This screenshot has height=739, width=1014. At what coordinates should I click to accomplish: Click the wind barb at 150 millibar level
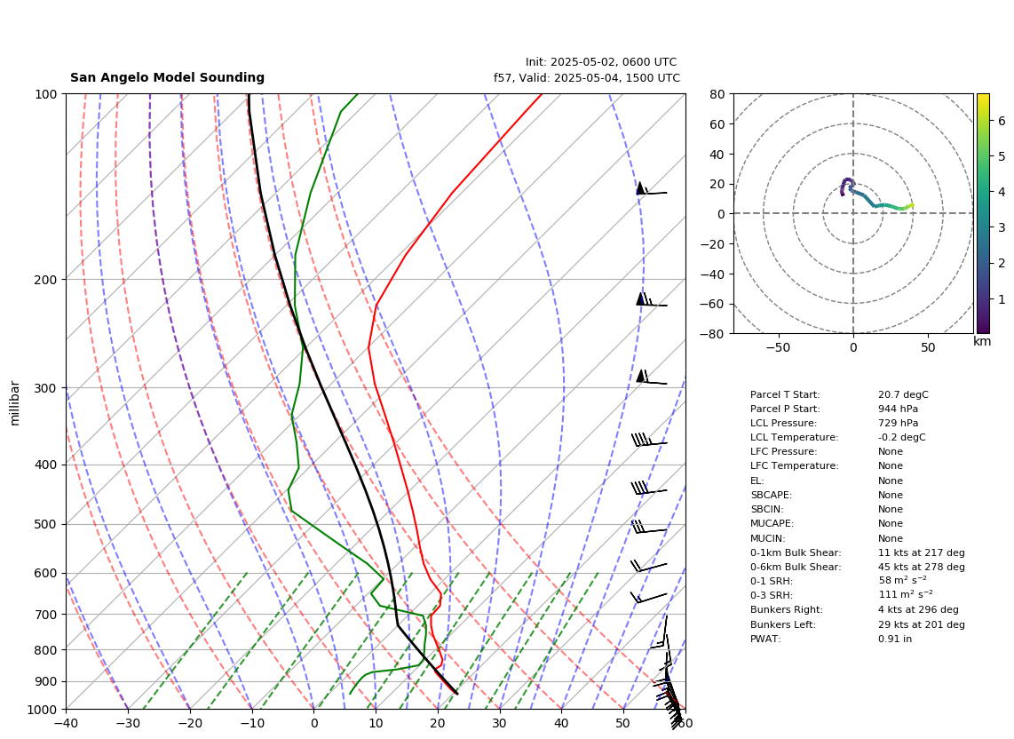(x=651, y=189)
